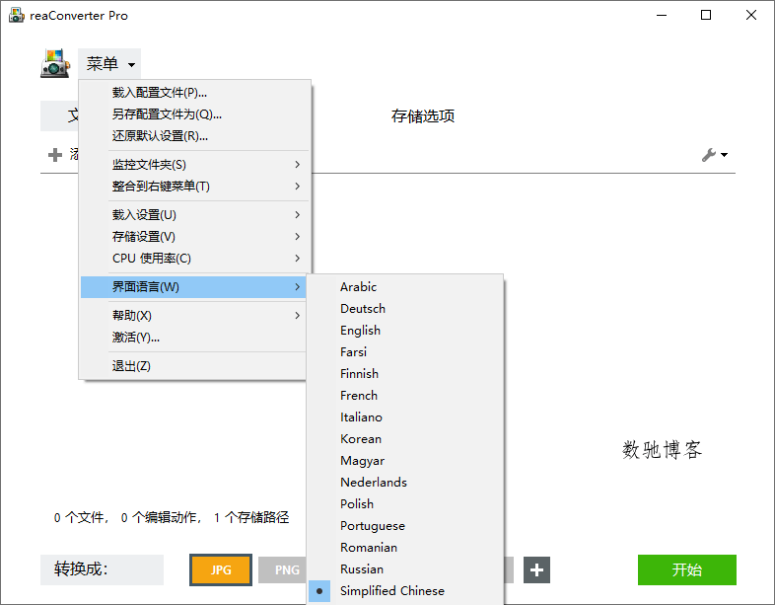Select English as interface language
The height and width of the screenshot is (605, 775).
(405, 331)
